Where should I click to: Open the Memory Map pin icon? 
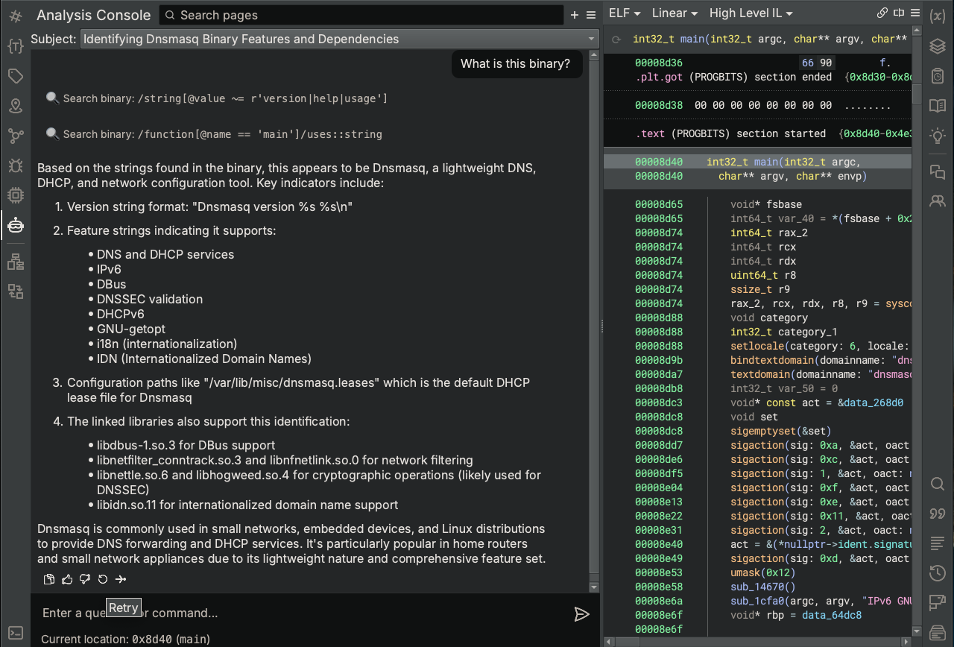(15, 106)
